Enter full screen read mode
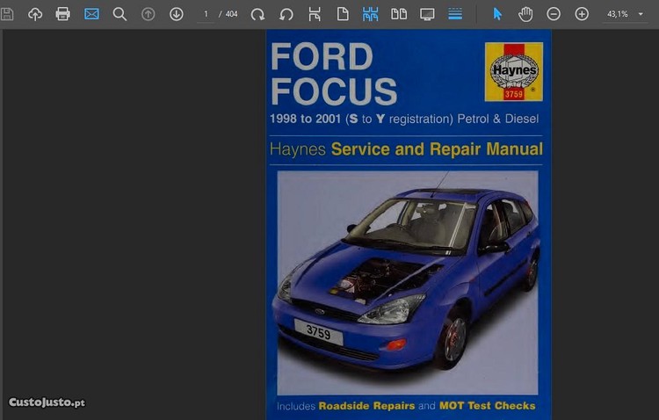The height and width of the screenshot is (420, 659). 427,14
